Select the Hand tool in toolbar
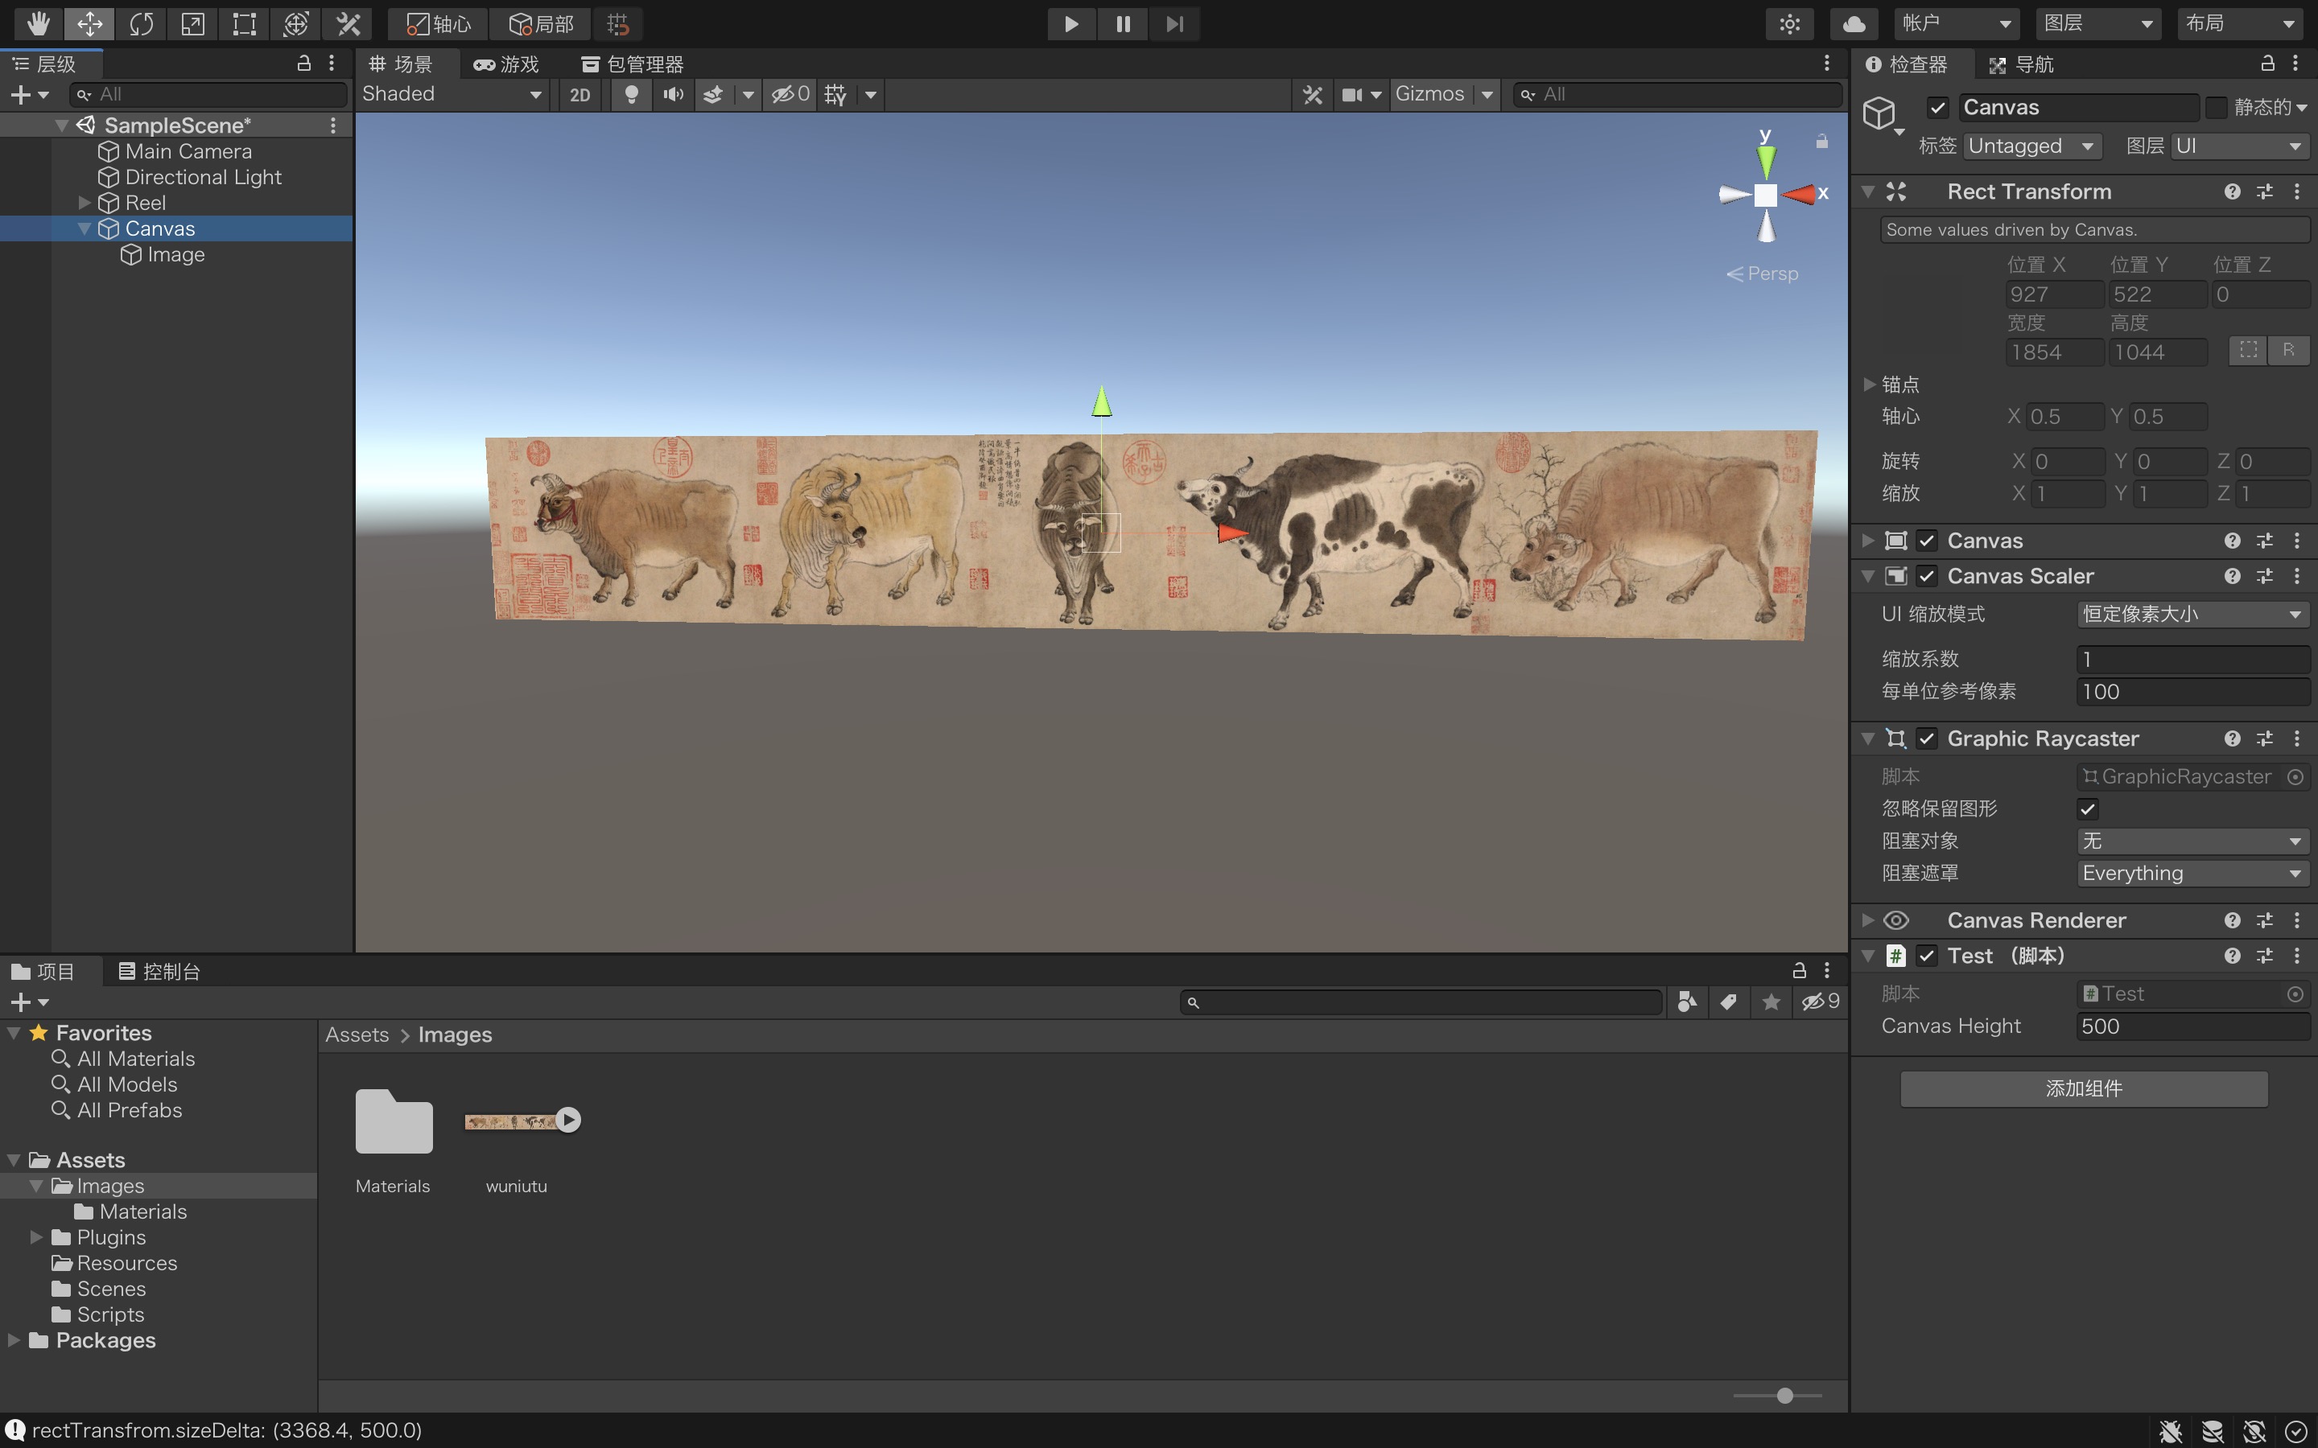Image resolution: width=2318 pixels, height=1448 pixels. coord(37,23)
